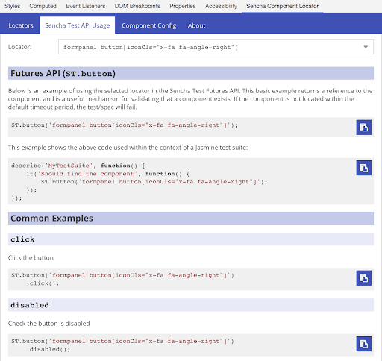This screenshot has width=382, height=361.
Task: Copy the disabled example code snippet
Action: pyautogui.click(x=363, y=344)
